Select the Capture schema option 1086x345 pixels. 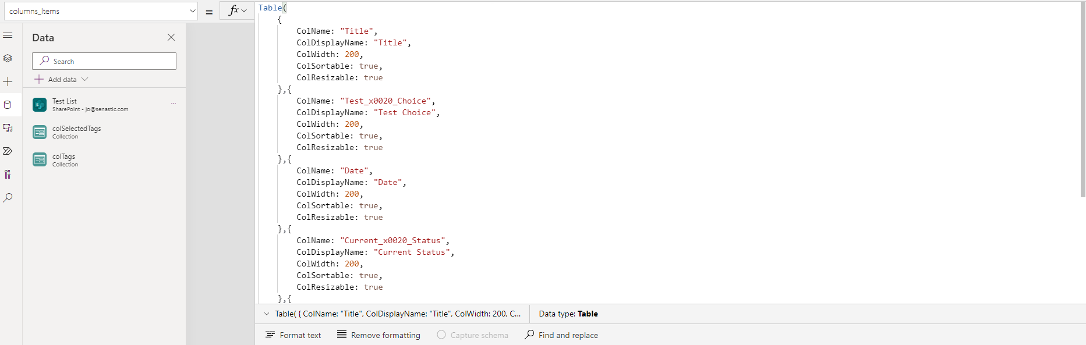pos(472,335)
